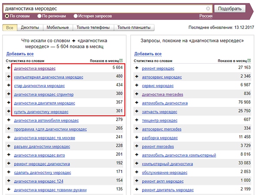Add 'ремонт мерседес' via its plus icon

(136, 68)
